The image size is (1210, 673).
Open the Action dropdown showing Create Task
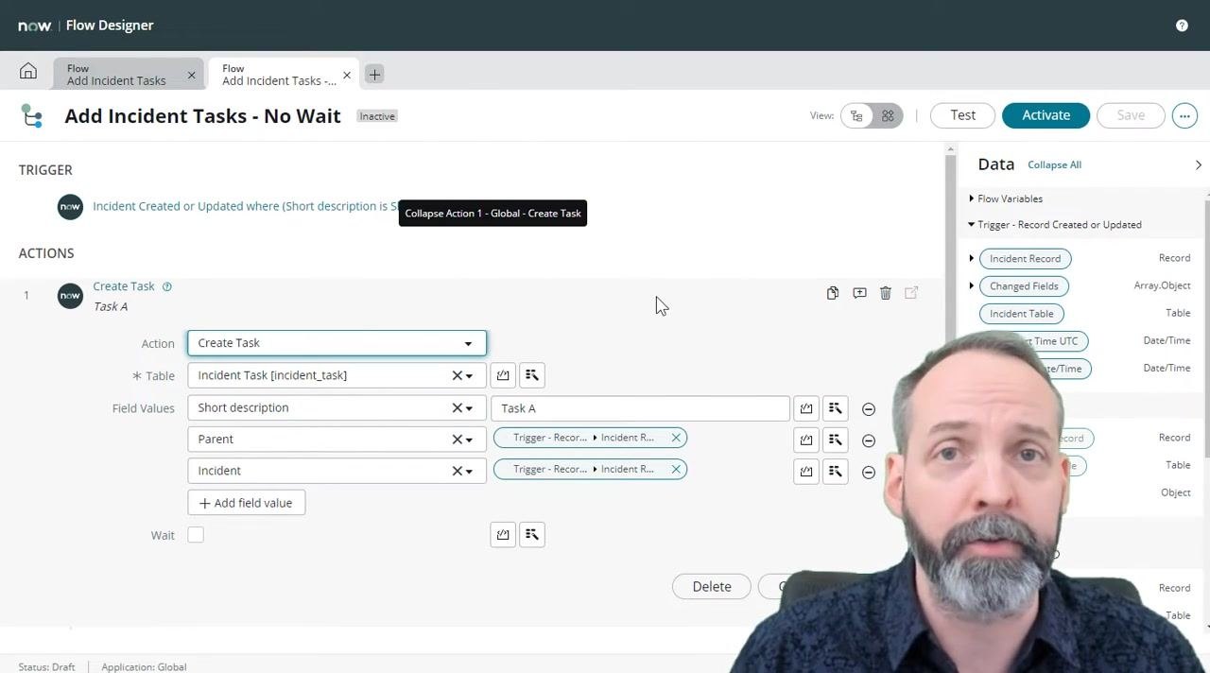(x=337, y=343)
